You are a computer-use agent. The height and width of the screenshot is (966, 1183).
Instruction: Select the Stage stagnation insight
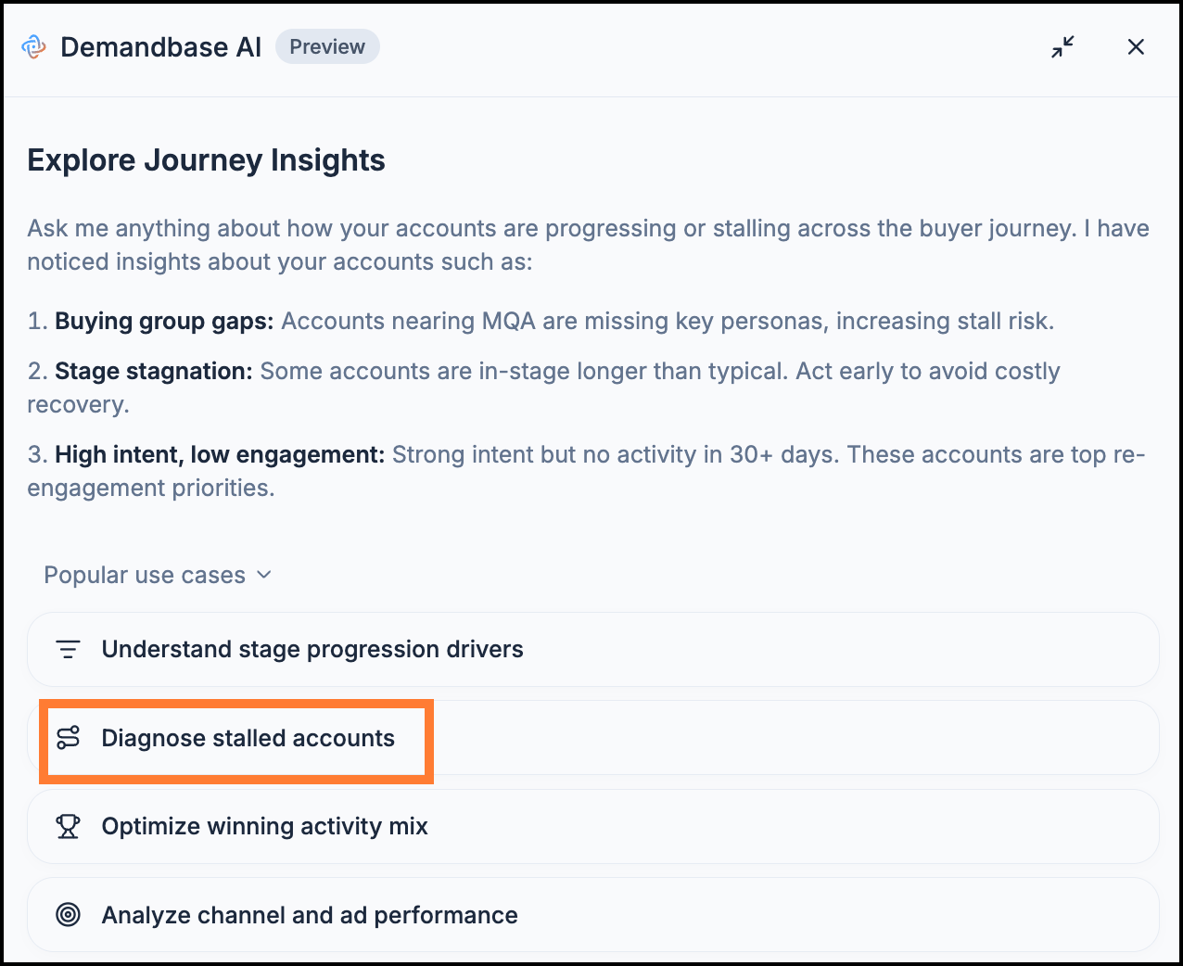[543, 388]
